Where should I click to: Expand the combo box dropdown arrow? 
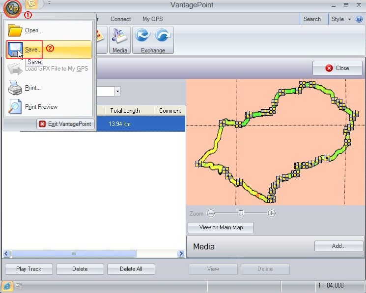point(117,91)
